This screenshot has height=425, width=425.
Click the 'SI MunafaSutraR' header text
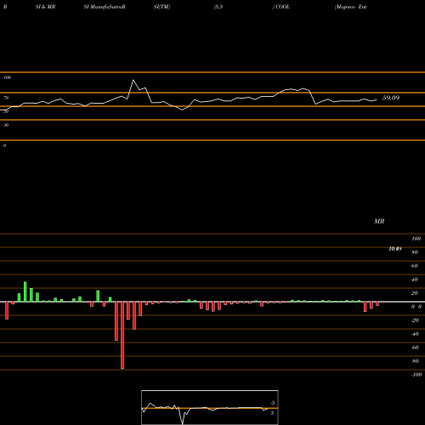pos(105,7)
